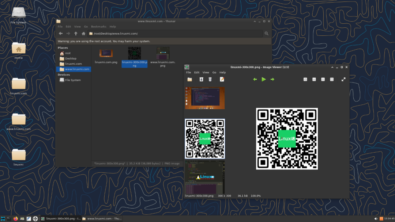Click the search icon in the path bar

tap(266, 33)
